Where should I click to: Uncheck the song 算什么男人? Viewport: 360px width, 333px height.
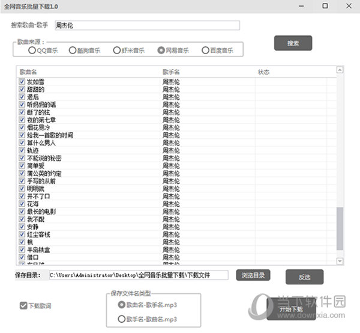[22, 142]
